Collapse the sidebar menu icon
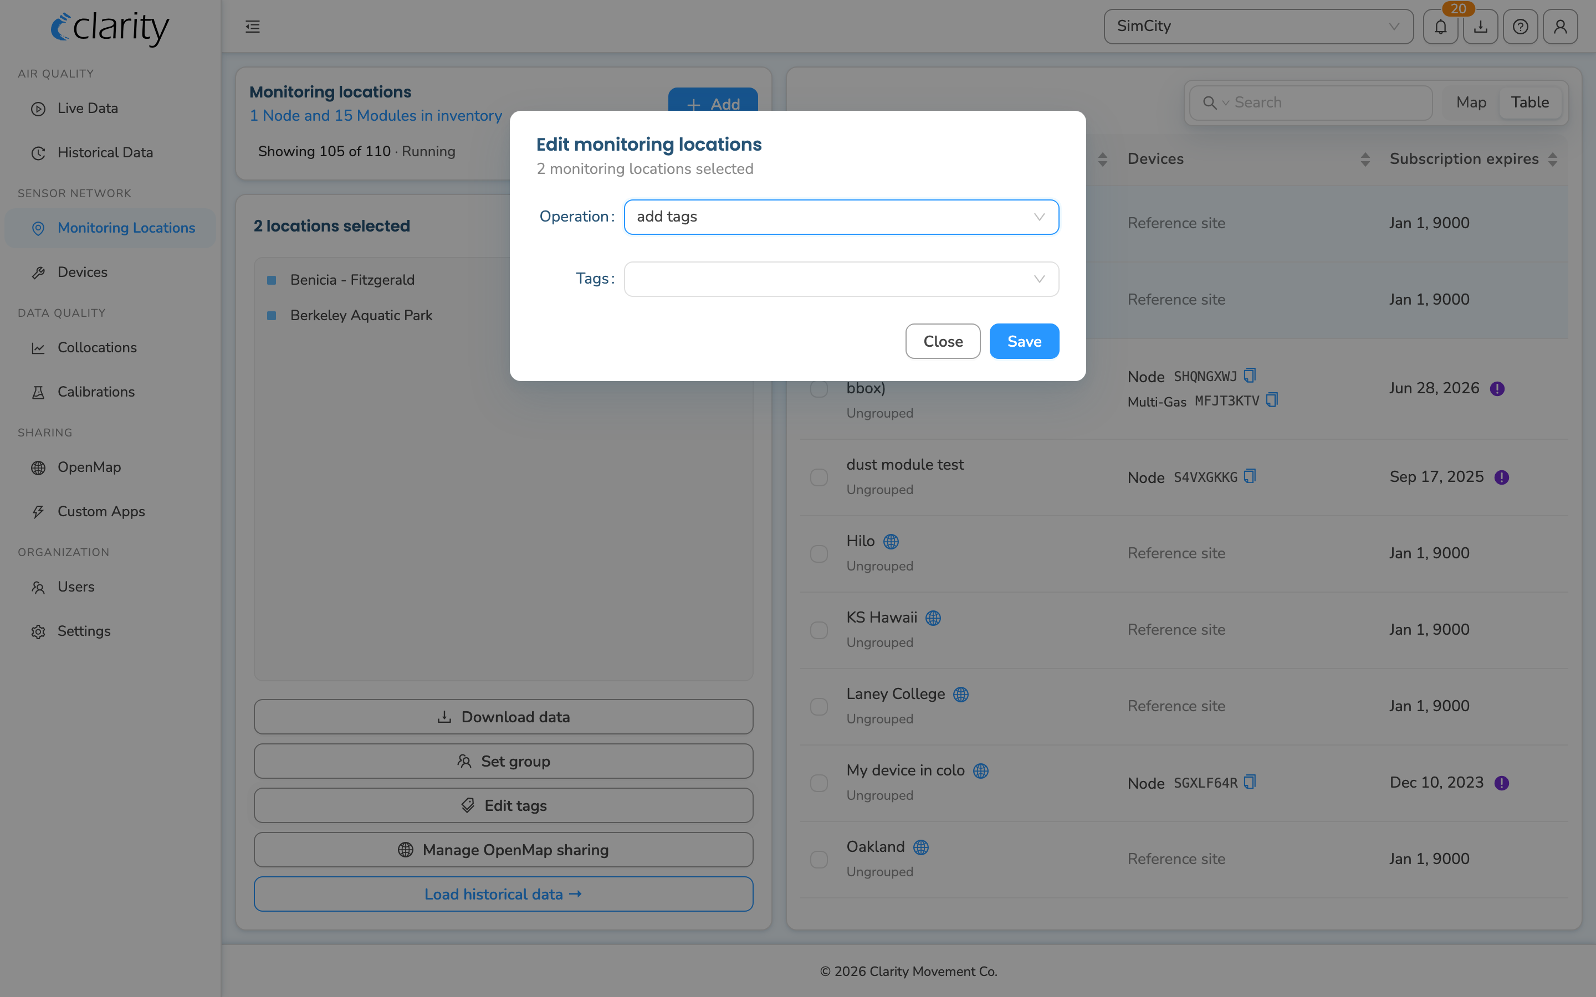The image size is (1596, 997). point(253,27)
